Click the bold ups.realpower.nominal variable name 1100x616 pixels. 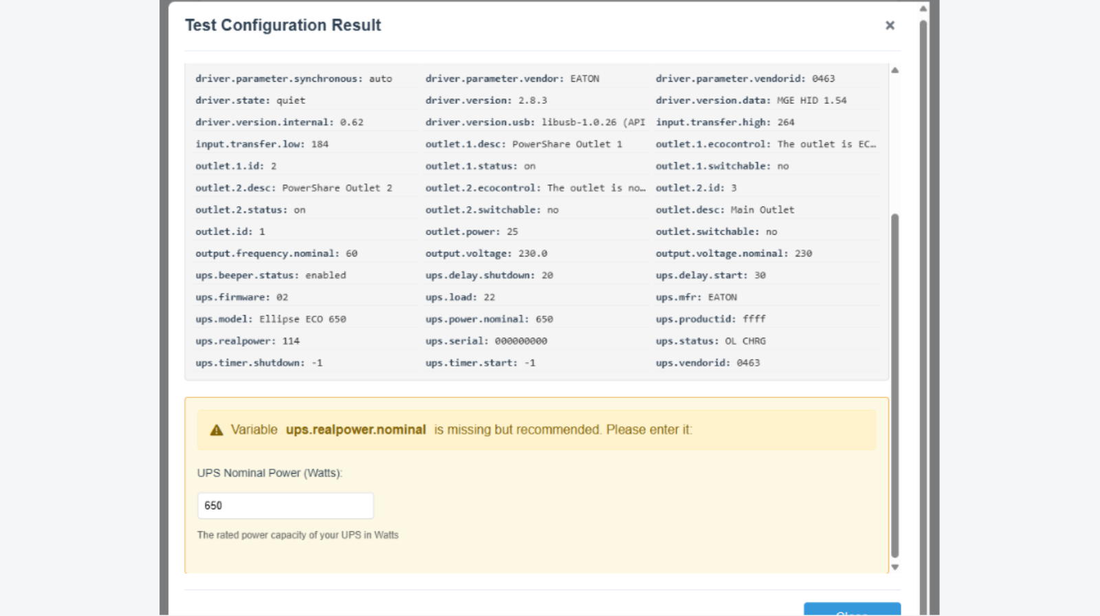[x=355, y=430]
